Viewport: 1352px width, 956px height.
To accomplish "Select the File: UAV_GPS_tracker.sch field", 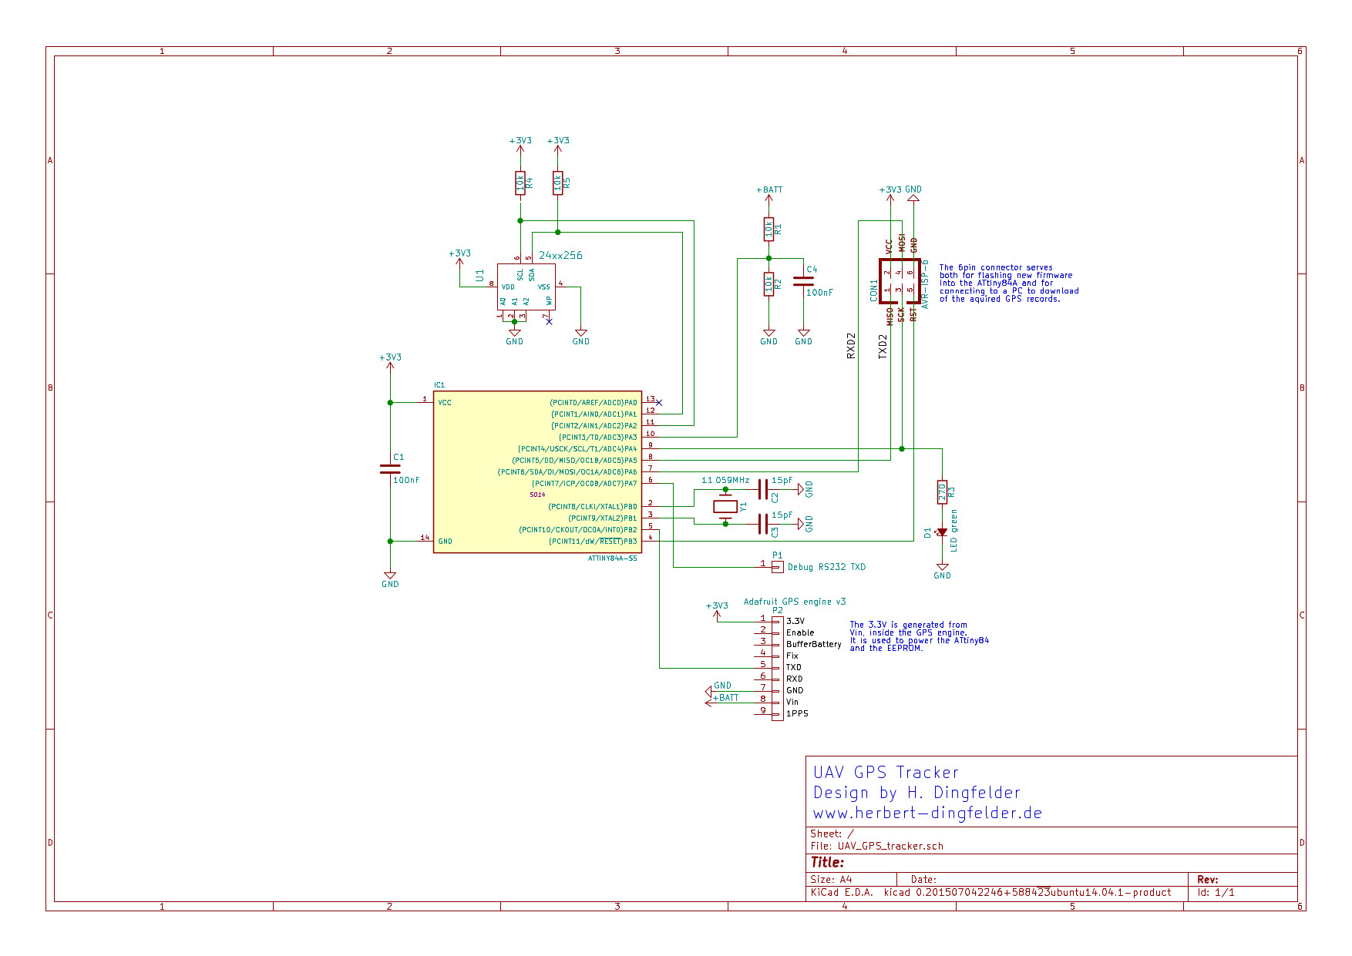I will tap(876, 846).
